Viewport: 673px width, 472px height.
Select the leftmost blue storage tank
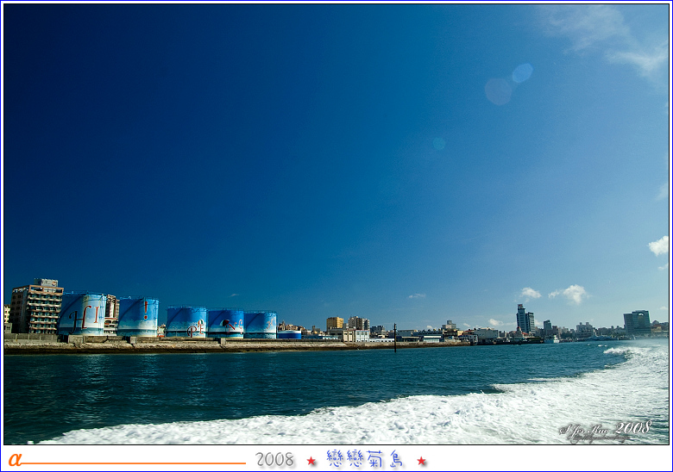pos(83,314)
